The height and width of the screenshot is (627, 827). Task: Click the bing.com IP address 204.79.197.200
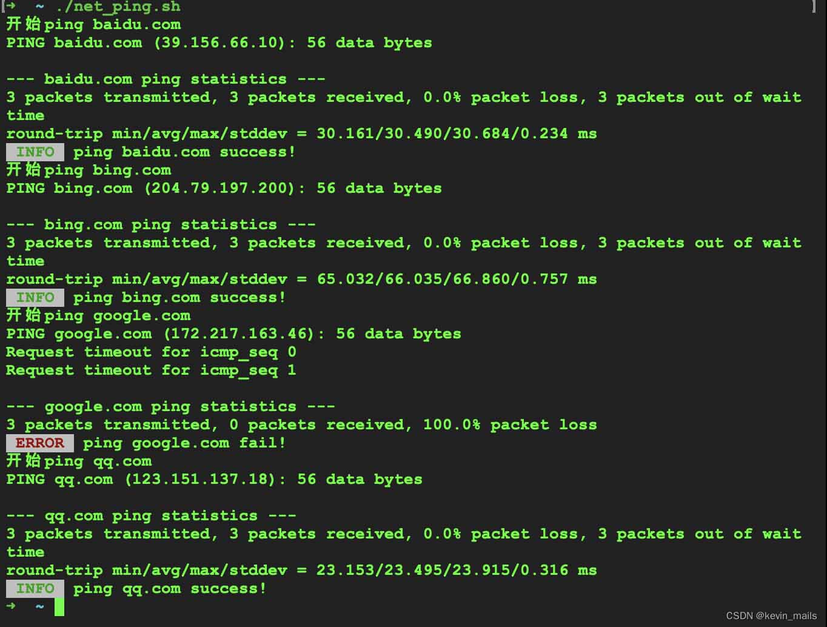[x=219, y=188]
